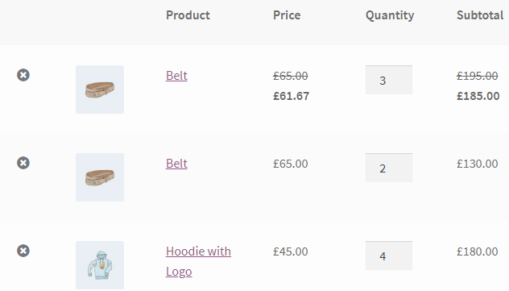The image size is (509, 291).
Task: Select the Product column header
Action: pyautogui.click(x=188, y=15)
